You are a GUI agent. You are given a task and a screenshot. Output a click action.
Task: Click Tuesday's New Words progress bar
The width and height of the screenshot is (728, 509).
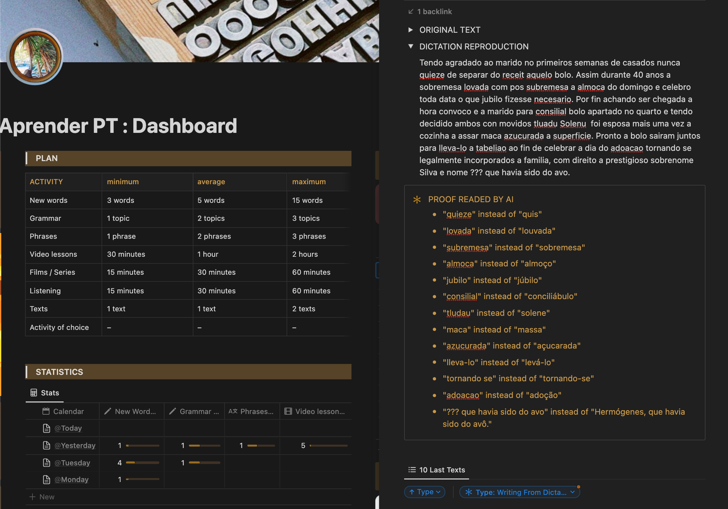point(143,463)
